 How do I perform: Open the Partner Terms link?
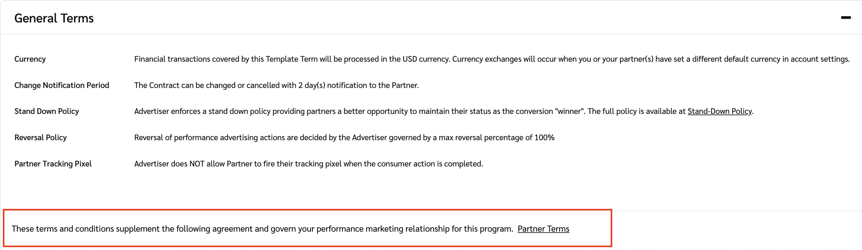[x=543, y=228]
